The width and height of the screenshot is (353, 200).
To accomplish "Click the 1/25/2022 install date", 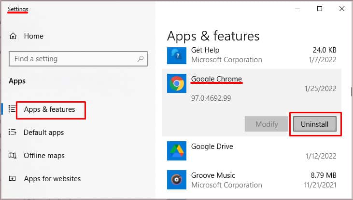I will pyautogui.click(x=321, y=89).
